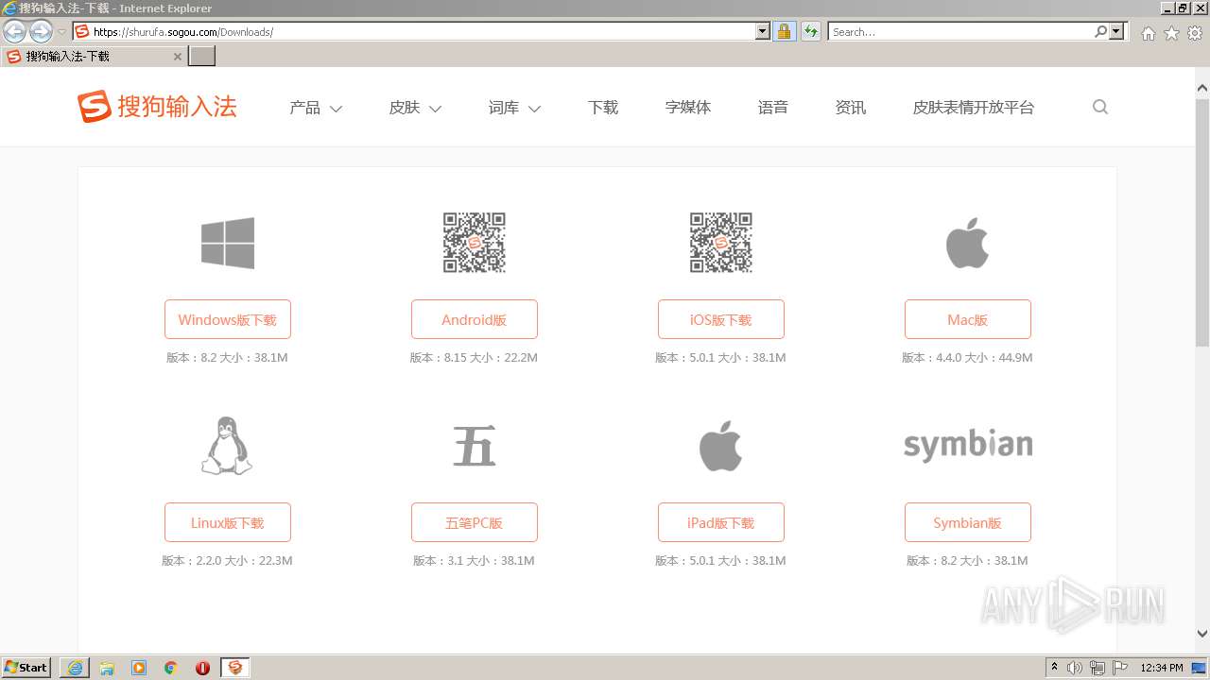This screenshot has height=680, width=1210.
Task: Click text 版本：4.4.0 大小：44.9M
Action: [967, 358]
